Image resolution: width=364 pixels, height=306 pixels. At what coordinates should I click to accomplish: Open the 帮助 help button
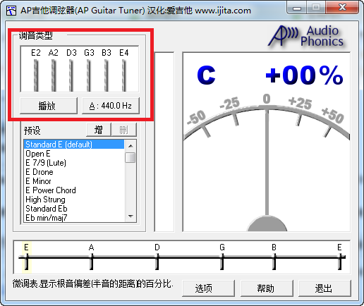[267, 288]
